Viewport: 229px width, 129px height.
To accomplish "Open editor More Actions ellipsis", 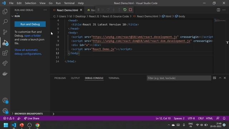I will pos(224,10).
